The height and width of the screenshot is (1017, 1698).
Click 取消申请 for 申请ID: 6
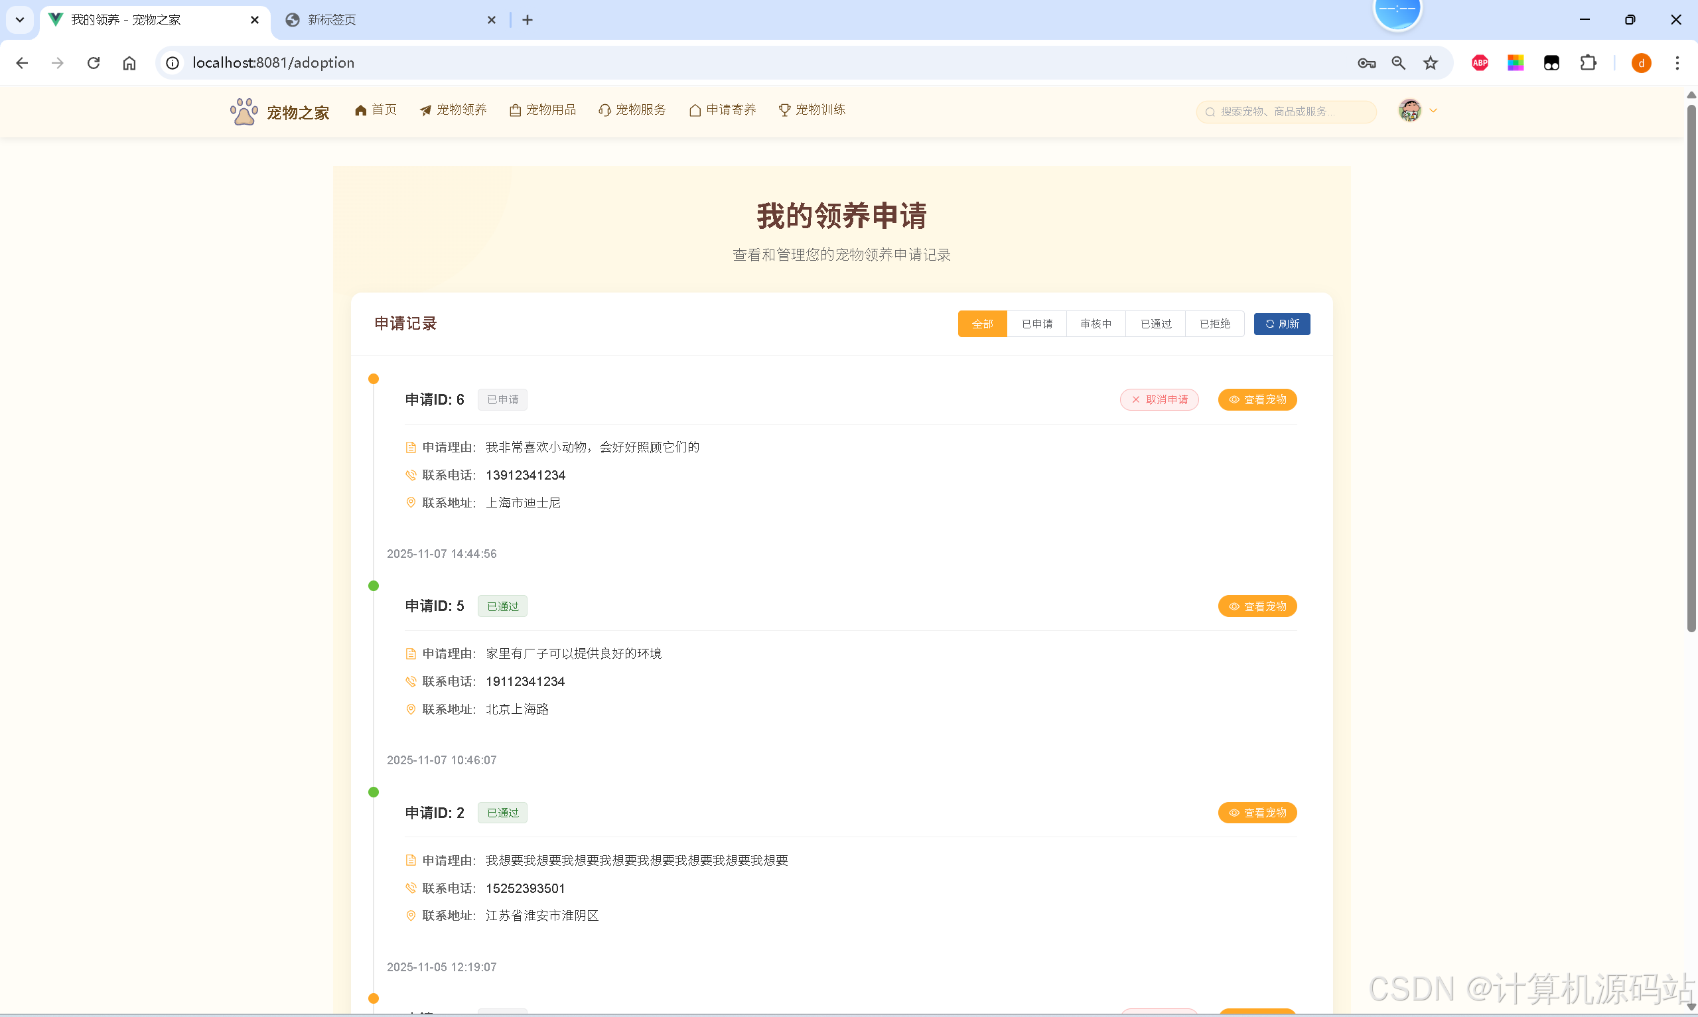(x=1159, y=399)
